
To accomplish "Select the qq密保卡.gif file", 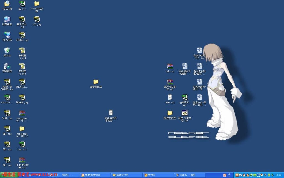I will point(184,100).
